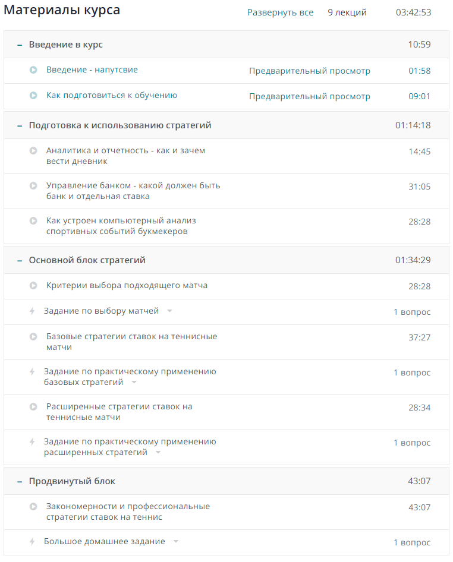Click "Предварительный просмотр" for "Как подготовиться к обучению"
The height and width of the screenshot is (562, 453).
pyautogui.click(x=310, y=96)
